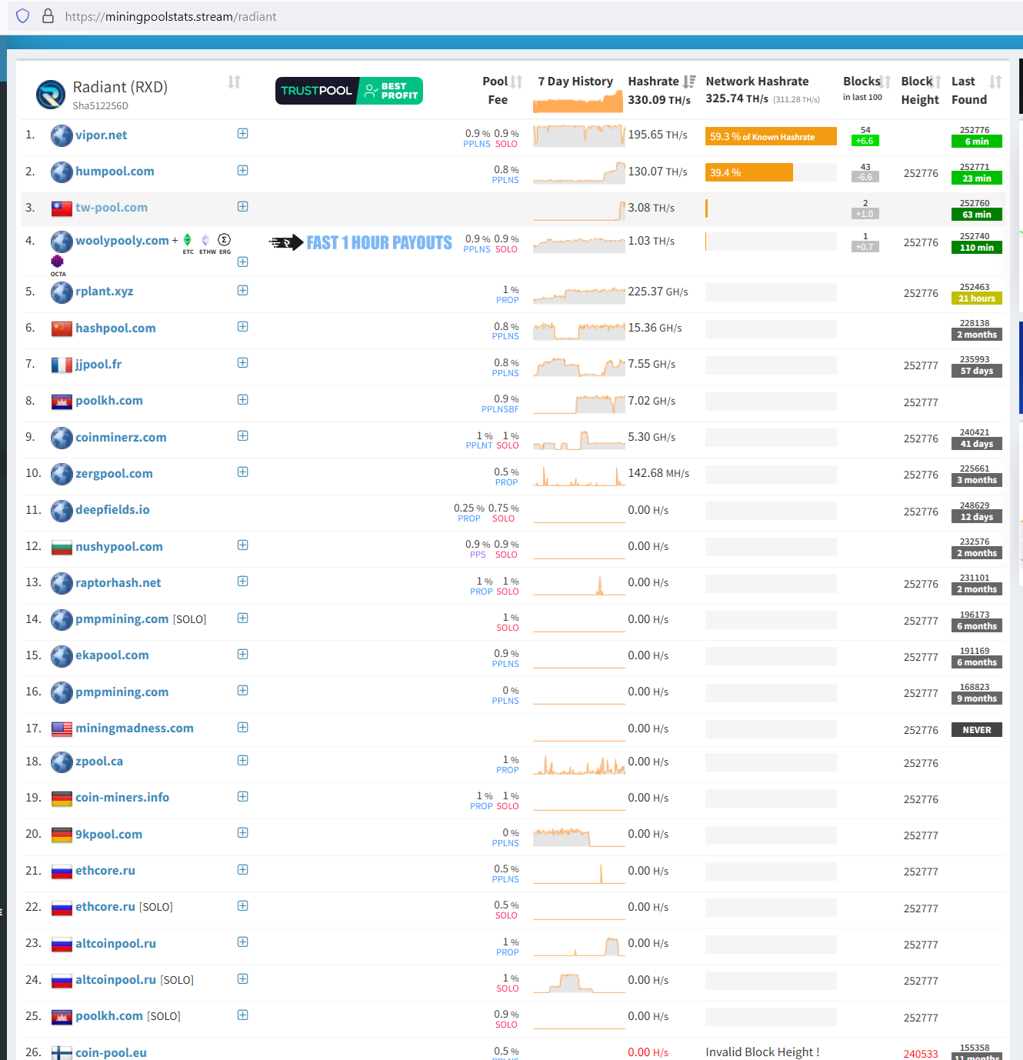This screenshot has height=1060, width=1023.
Task: Expand details for hashpool.com row
Action: tap(243, 327)
